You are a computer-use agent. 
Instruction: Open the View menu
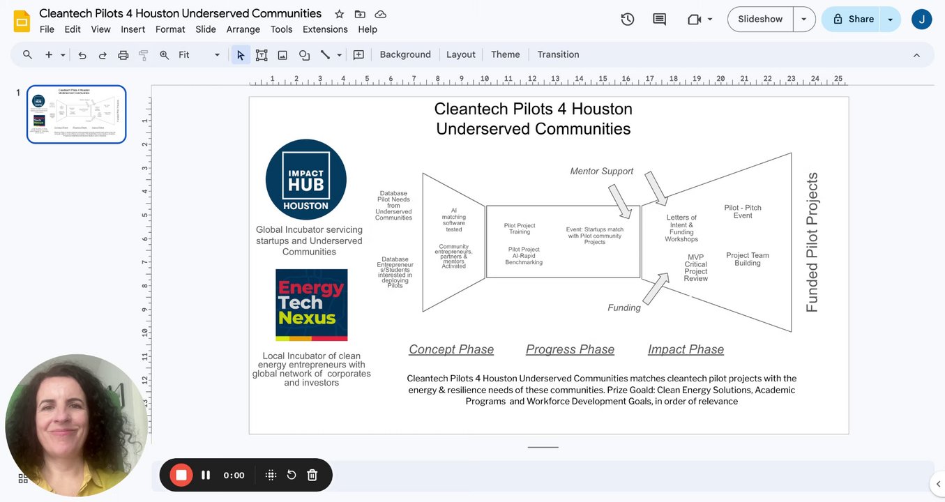pos(100,29)
